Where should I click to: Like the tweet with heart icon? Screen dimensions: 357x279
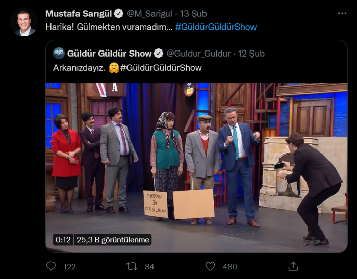pos(210,266)
